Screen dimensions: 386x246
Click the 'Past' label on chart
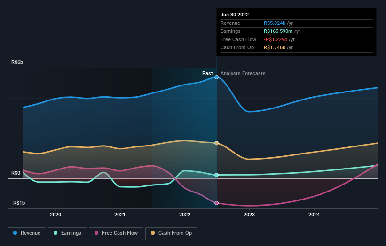207,73
